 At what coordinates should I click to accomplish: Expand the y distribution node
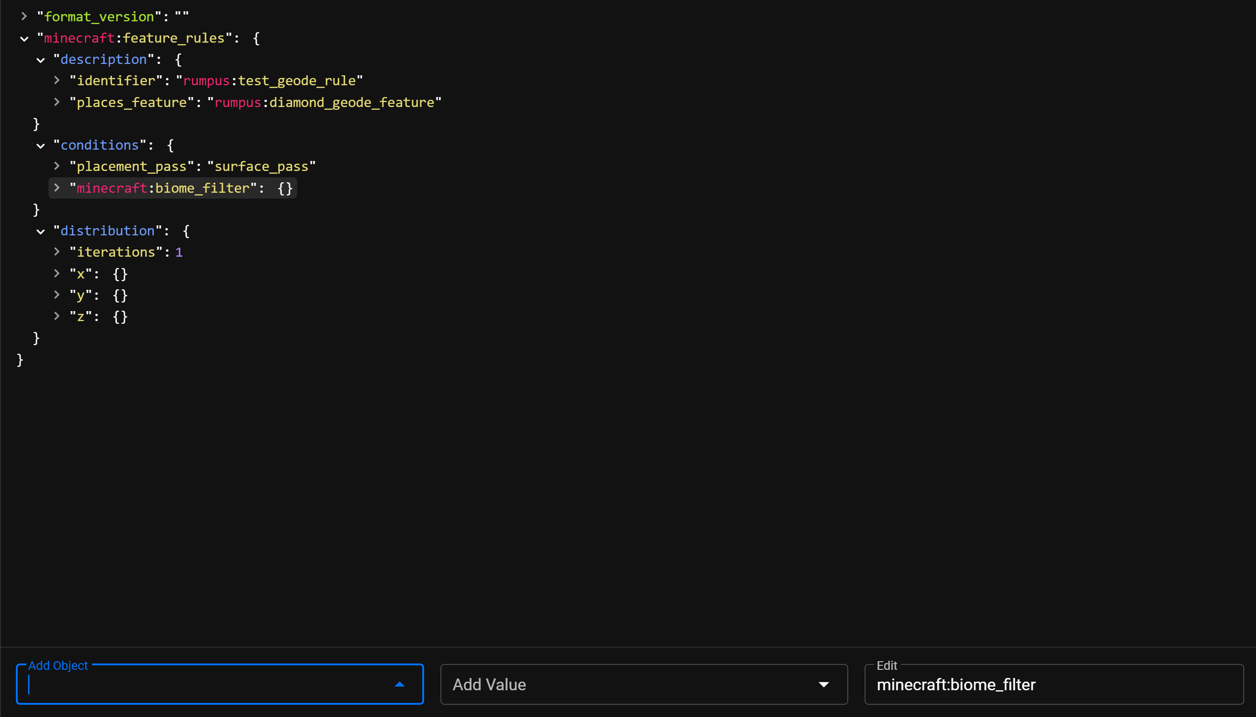click(x=58, y=295)
